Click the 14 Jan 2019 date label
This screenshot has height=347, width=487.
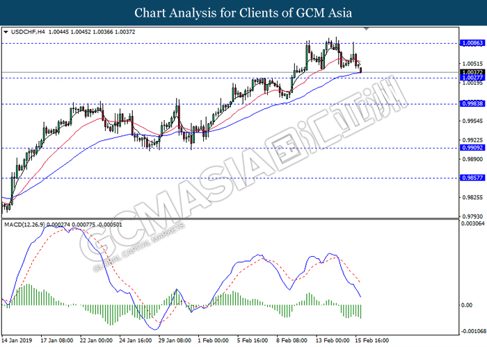pyautogui.click(x=17, y=341)
